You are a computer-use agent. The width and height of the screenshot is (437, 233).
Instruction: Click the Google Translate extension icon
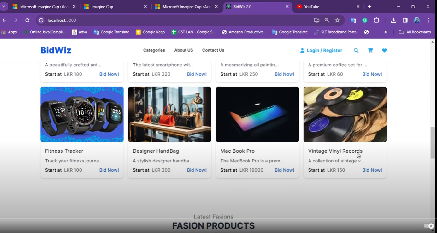coord(353,20)
